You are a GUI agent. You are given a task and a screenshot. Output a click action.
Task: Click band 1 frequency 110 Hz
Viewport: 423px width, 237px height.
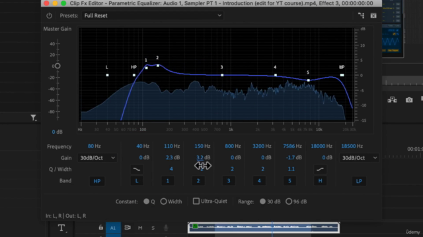[172, 146]
